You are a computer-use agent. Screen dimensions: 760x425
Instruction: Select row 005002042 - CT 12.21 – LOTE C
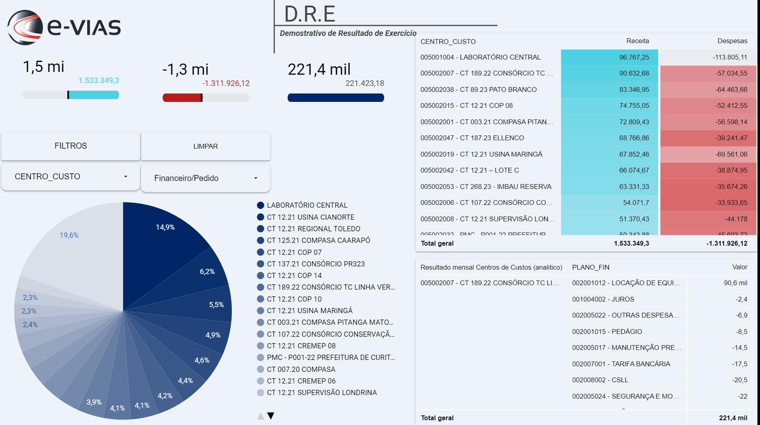586,171
